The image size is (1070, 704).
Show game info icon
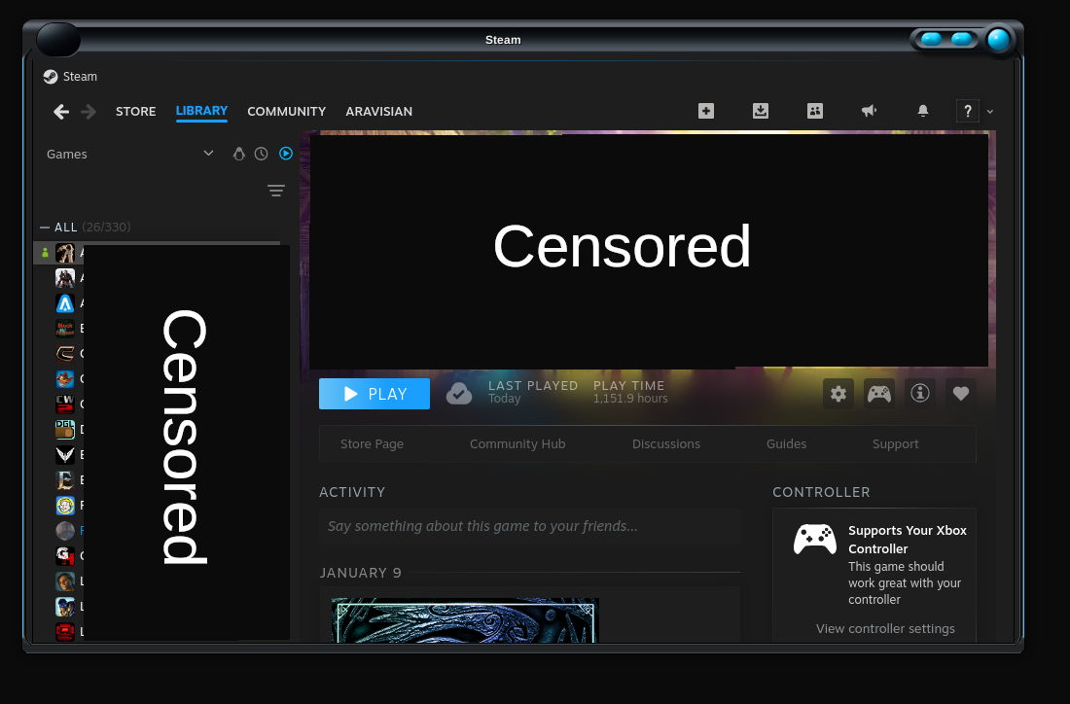click(920, 393)
